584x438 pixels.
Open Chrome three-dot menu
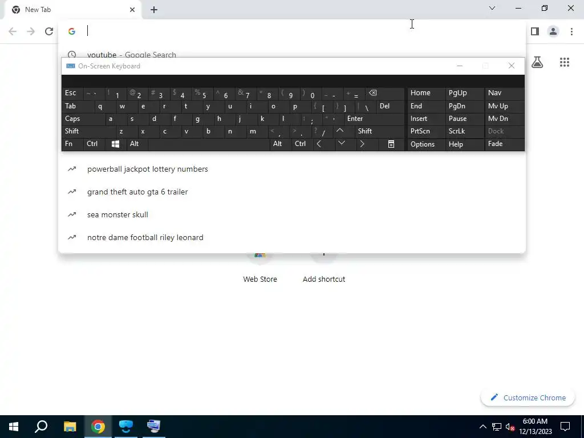571,31
